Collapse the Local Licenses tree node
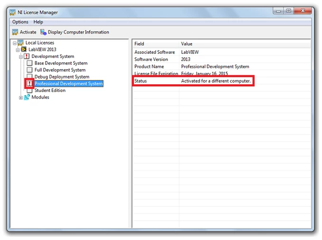The height and width of the screenshot is (240, 322). [15, 43]
